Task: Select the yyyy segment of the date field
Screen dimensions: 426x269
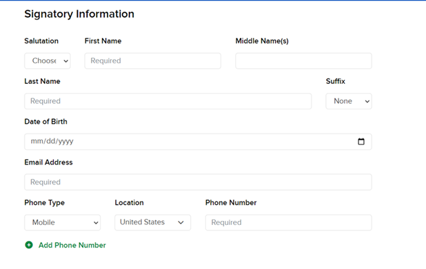Action: click(x=65, y=141)
